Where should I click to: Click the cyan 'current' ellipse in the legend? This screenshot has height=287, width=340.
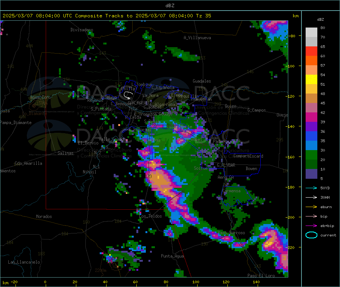tap(311, 235)
